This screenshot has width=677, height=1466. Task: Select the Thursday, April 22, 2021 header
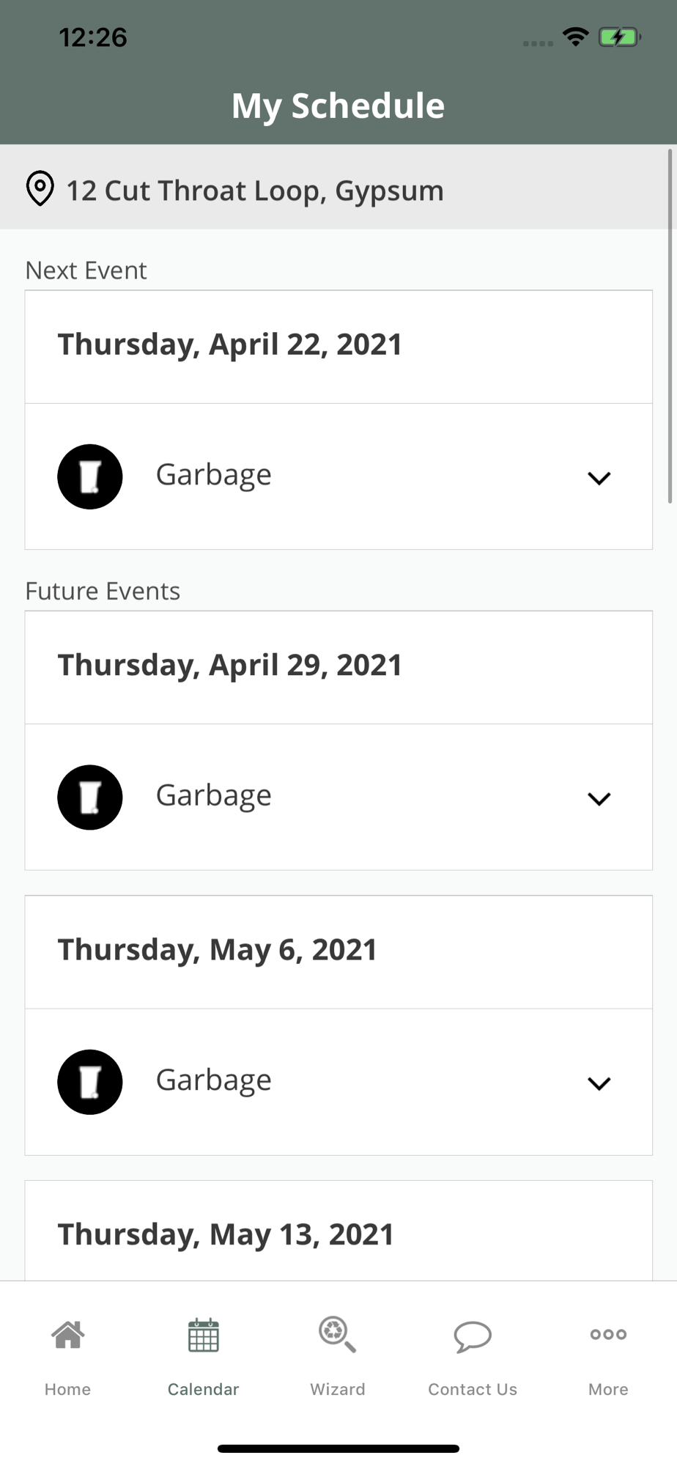230,345
